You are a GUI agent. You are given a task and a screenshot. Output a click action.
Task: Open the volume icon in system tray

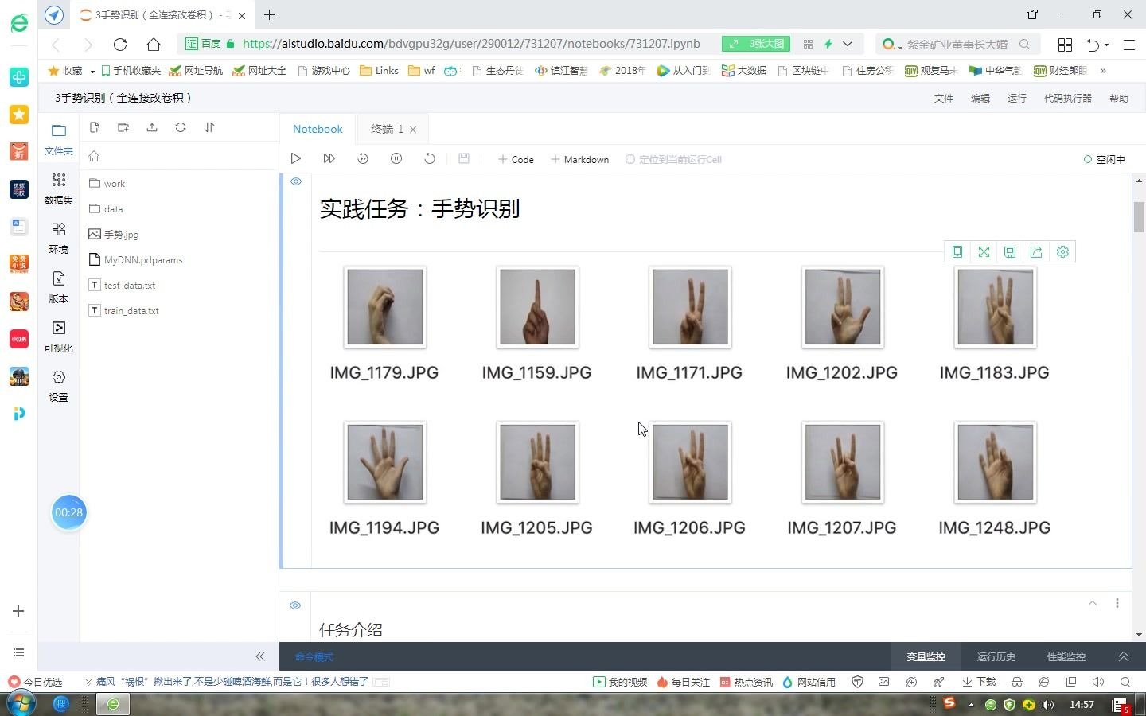click(x=1048, y=705)
